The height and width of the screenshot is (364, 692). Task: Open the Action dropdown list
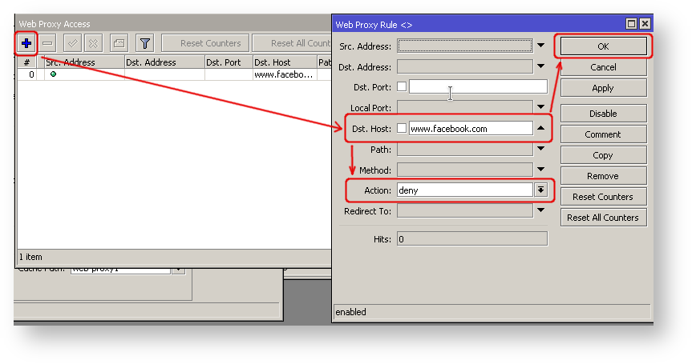point(541,190)
